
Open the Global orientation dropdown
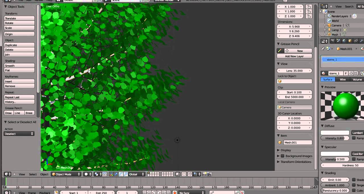tap(137, 174)
